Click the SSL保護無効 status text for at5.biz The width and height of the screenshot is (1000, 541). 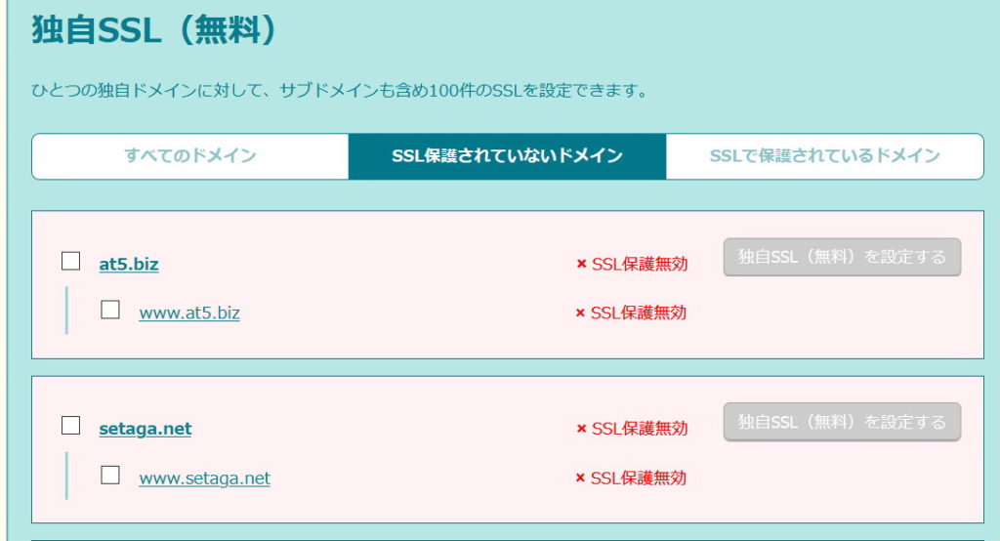pos(640,264)
